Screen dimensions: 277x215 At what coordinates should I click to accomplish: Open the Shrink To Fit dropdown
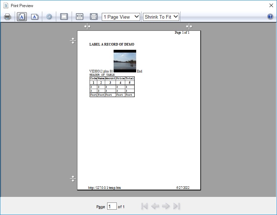(161, 17)
